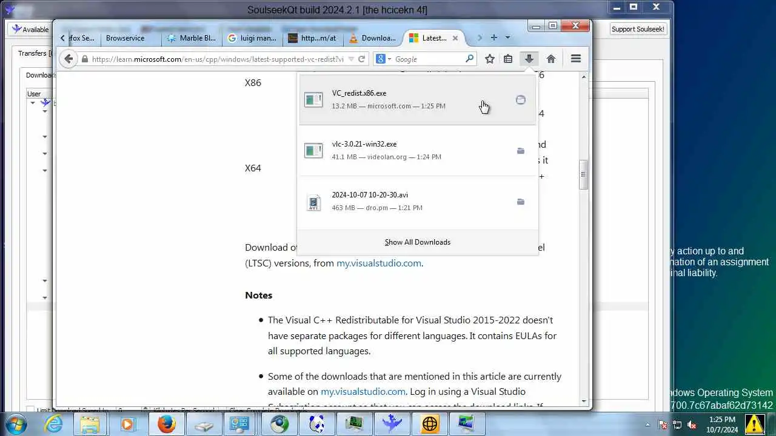Click the vlc-3.0.21-win32.exe file icon
Screen dimensions: 776x436
[x=313, y=151]
